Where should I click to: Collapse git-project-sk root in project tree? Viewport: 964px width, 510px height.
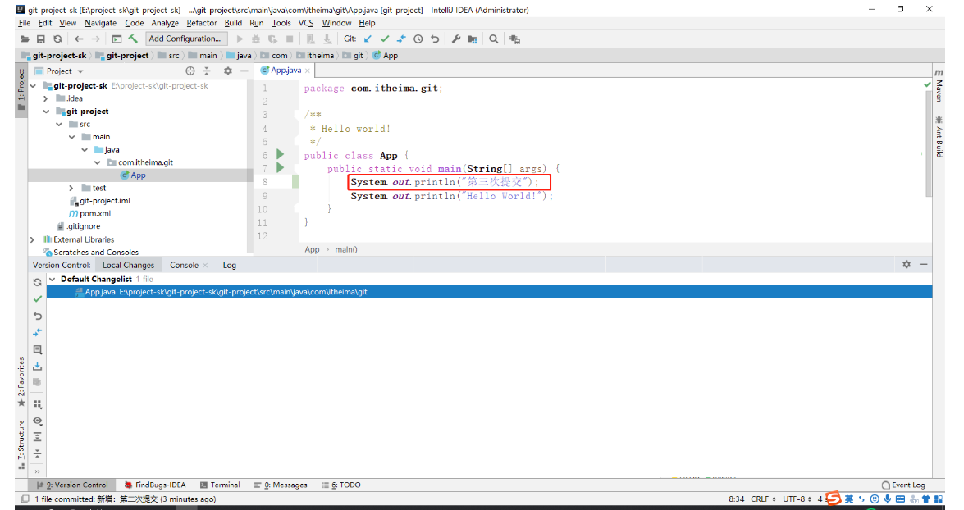[33, 86]
